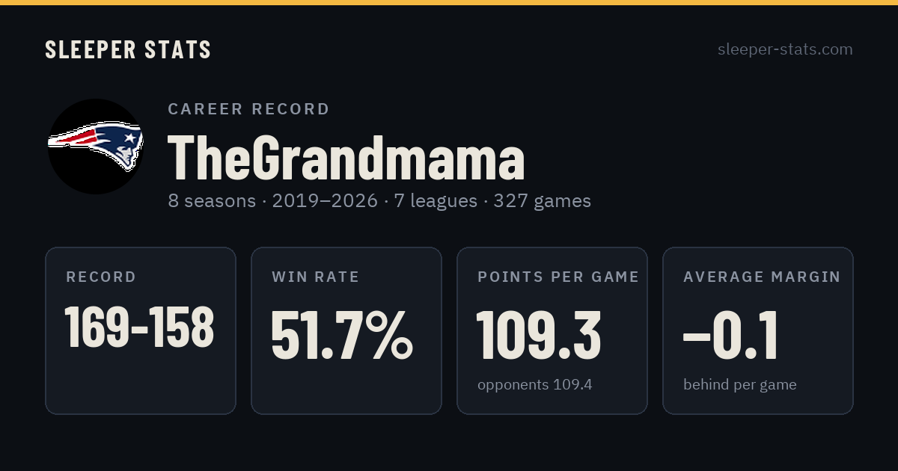Viewport: 898px width, 471px height.
Task: Open the Points Per Game card
Action: (x=552, y=330)
